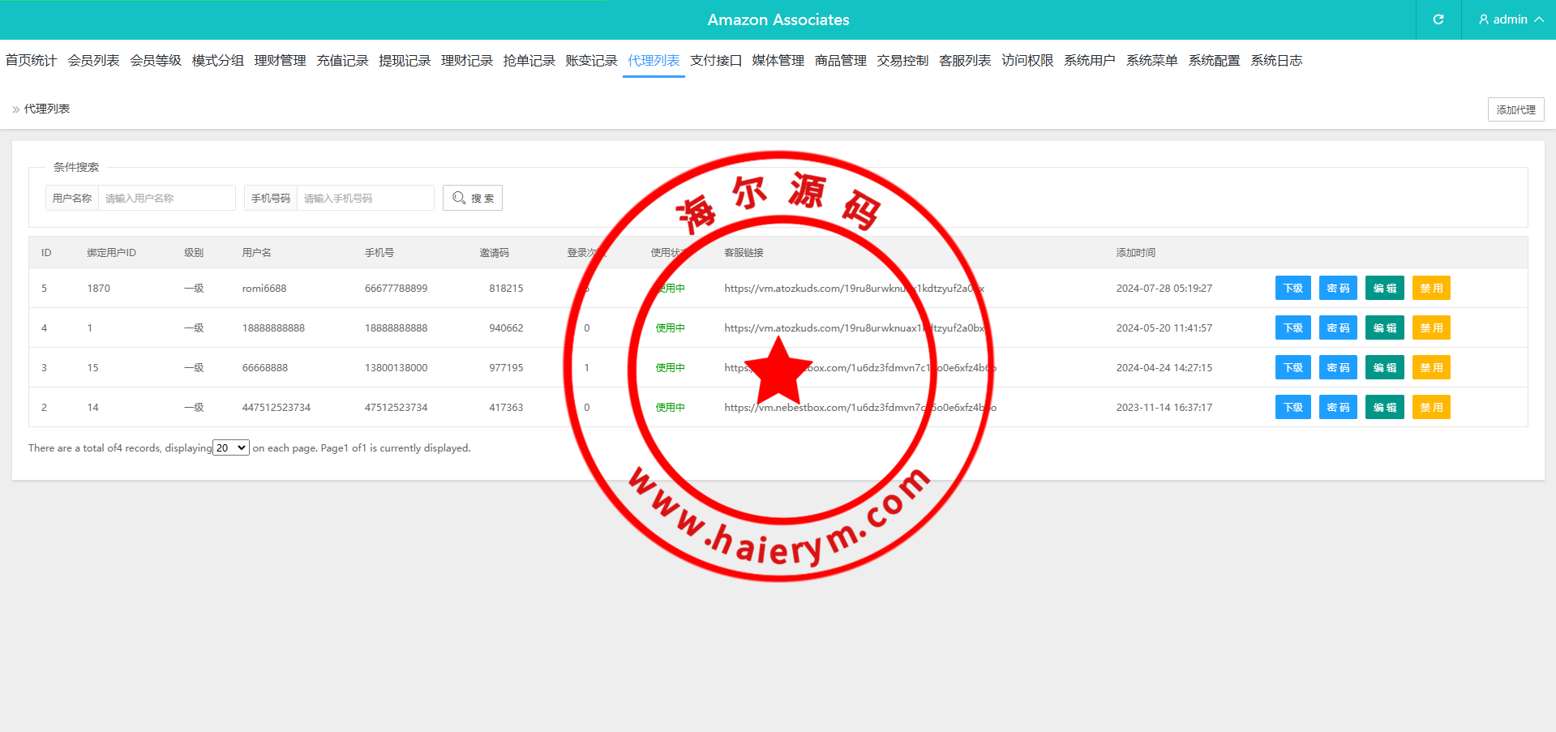Go to the 首页统计 tab

click(x=31, y=61)
